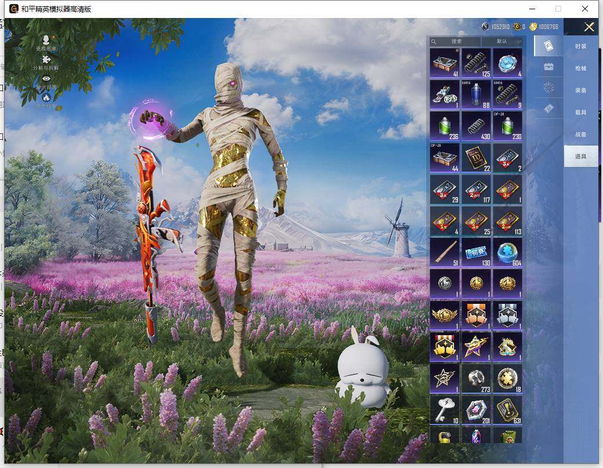This screenshot has width=603, height=468.
Task: Switch to the 枪械 tab
Action: click(x=580, y=68)
